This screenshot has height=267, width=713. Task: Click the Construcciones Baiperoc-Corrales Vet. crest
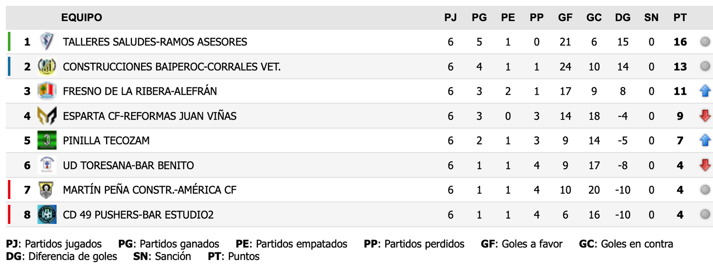(47, 67)
